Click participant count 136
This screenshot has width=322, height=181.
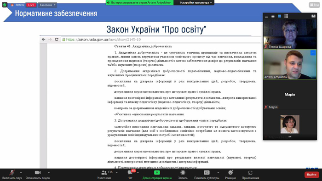(110, 172)
